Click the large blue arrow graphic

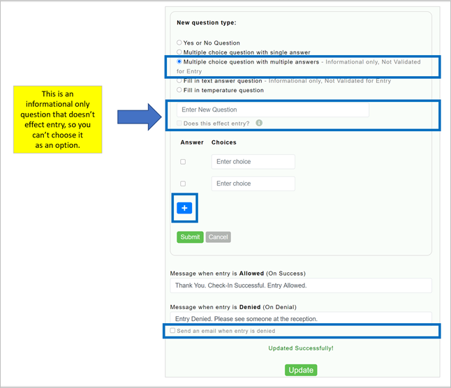(139, 116)
